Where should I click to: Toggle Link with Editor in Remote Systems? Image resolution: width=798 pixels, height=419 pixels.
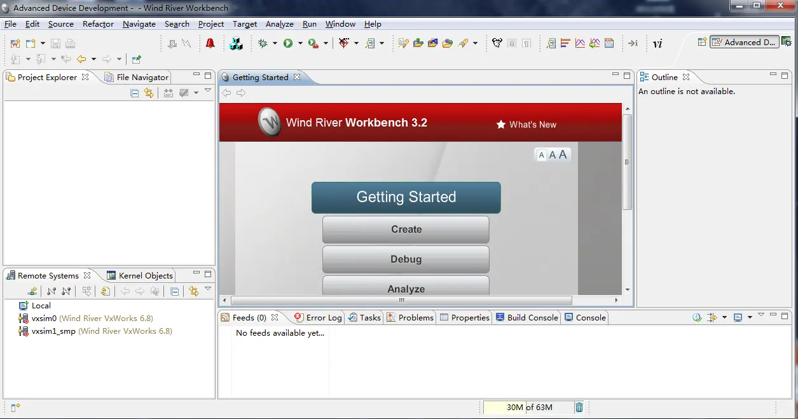click(x=194, y=291)
